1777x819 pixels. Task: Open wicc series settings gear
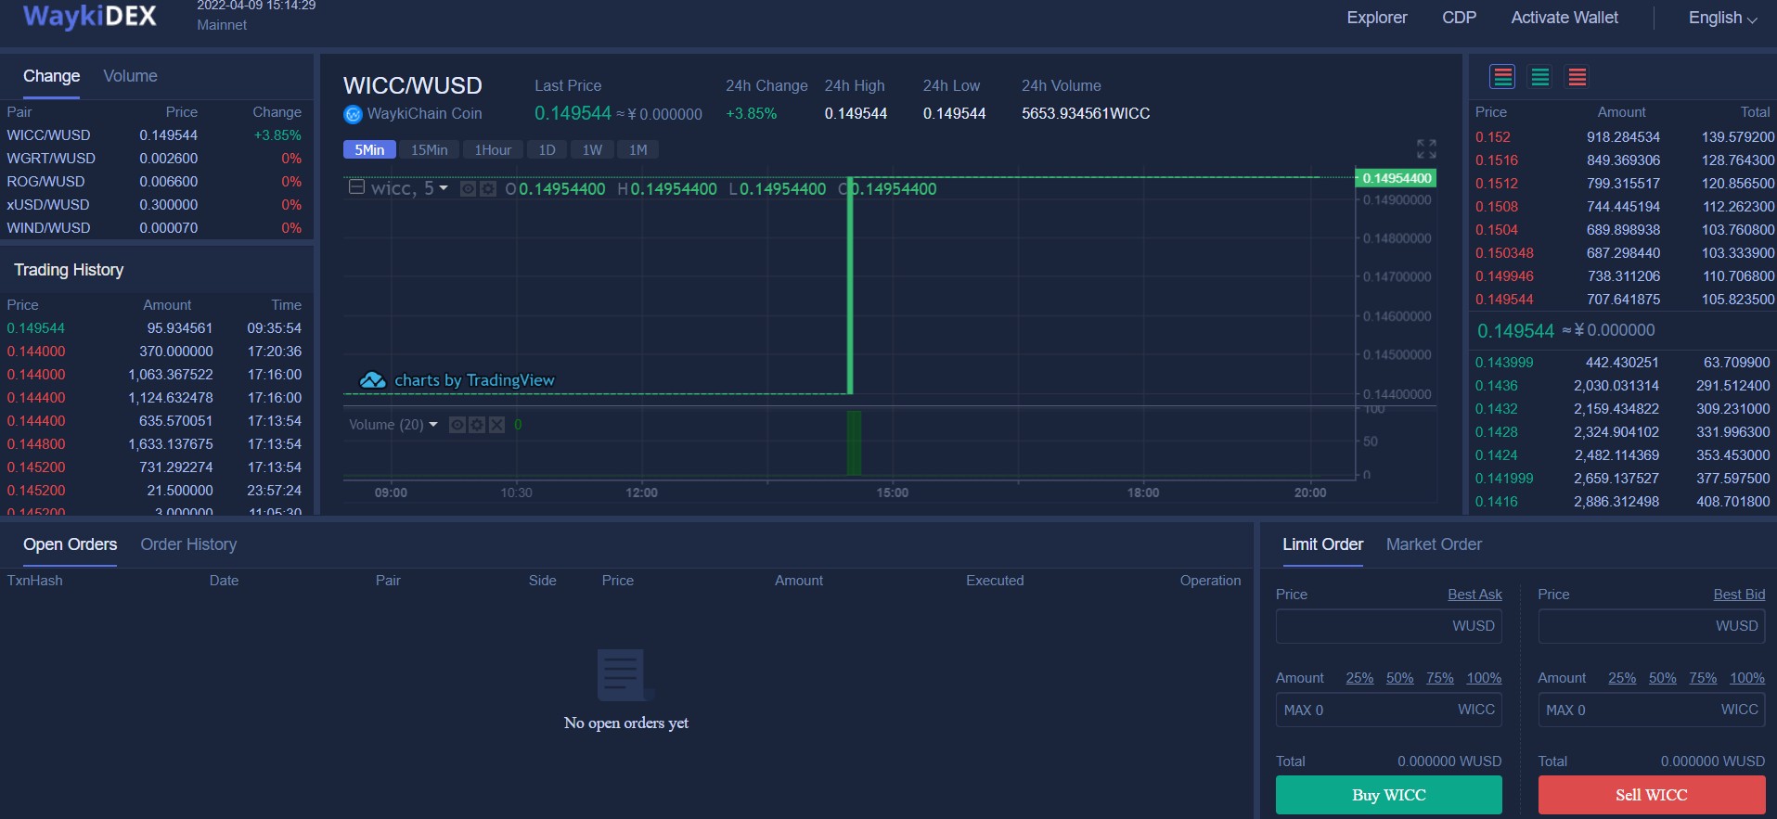pyautogui.click(x=488, y=189)
